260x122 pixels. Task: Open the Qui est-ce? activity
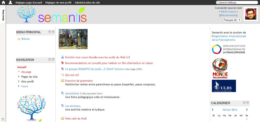tap(72, 75)
